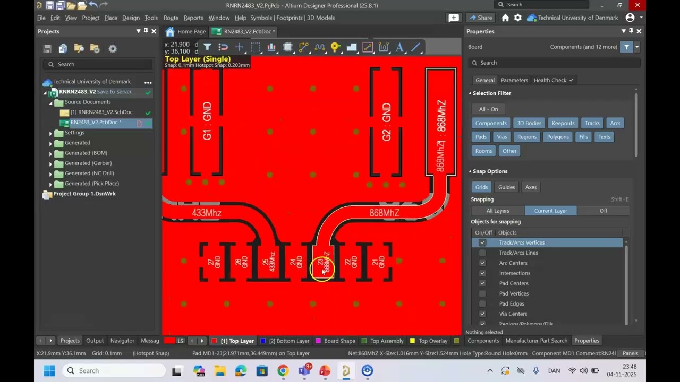Open the Route menu

coord(171,18)
